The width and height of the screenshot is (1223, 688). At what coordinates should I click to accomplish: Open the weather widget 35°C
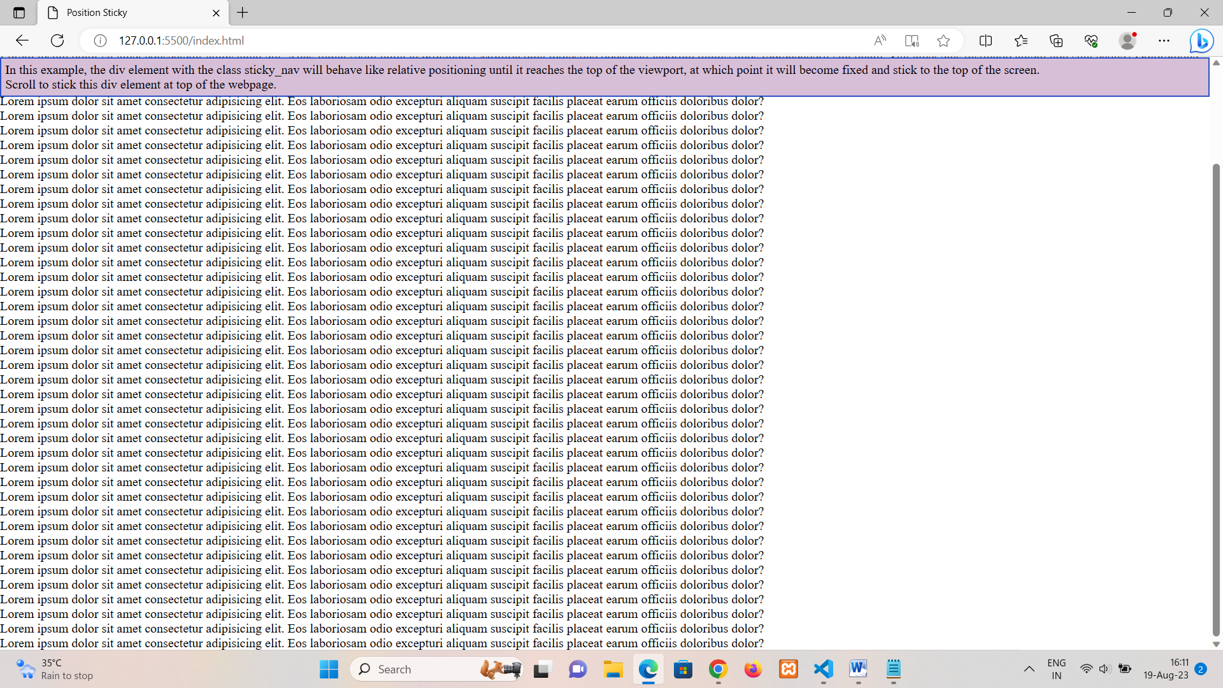(x=55, y=670)
